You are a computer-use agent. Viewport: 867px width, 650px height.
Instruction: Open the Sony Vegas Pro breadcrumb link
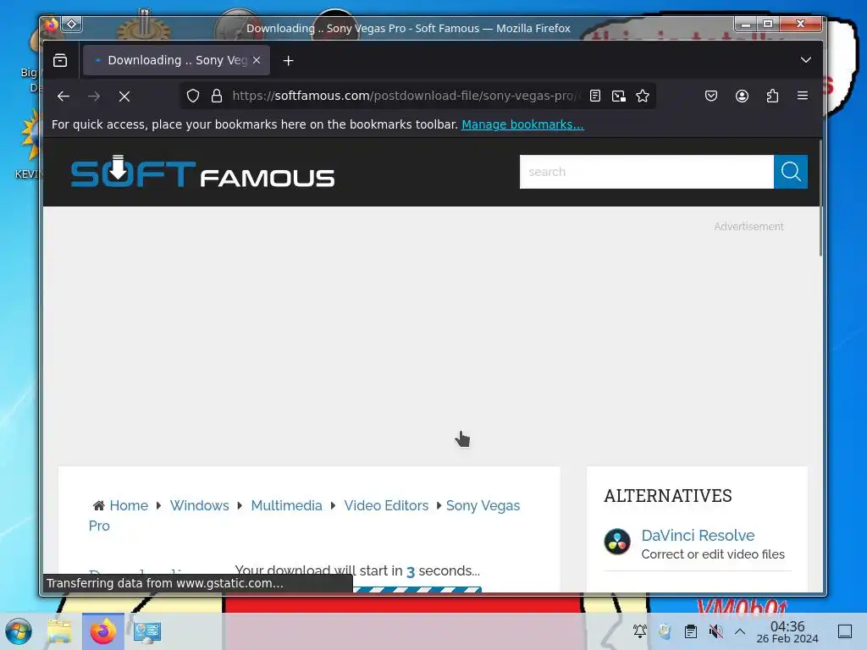point(483,506)
